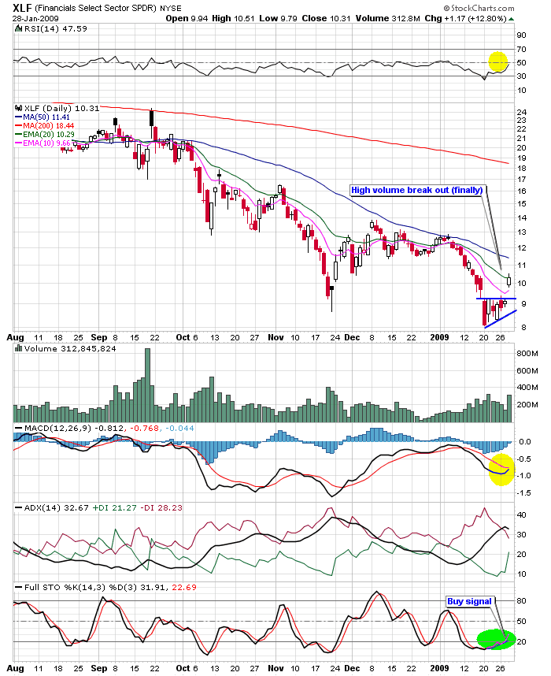Viewport: 551px width, 676px height.
Task: Click the MA(50) 11.41 legend entry
Action: pos(43,117)
